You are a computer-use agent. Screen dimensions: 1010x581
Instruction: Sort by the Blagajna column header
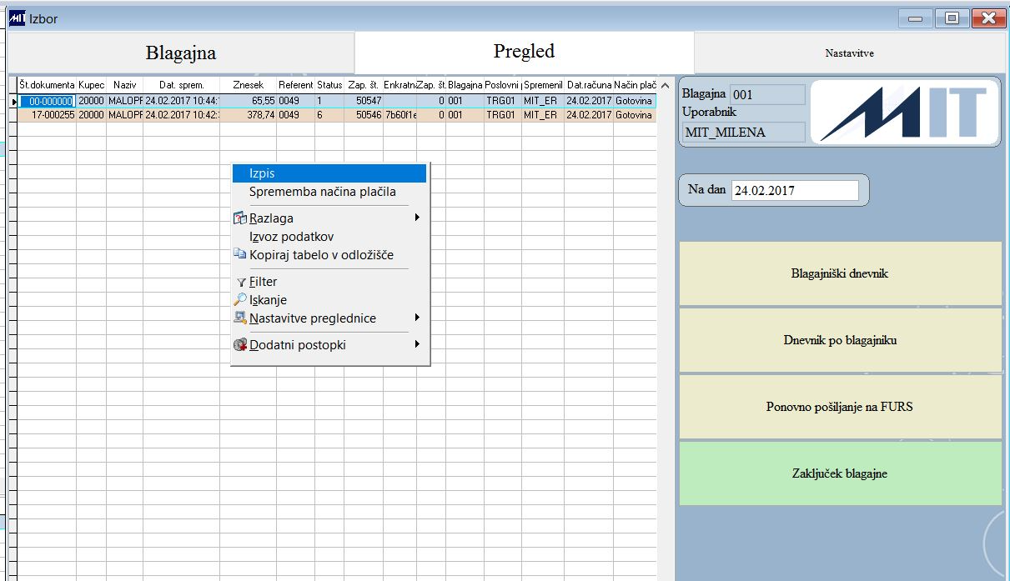click(x=465, y=85)
